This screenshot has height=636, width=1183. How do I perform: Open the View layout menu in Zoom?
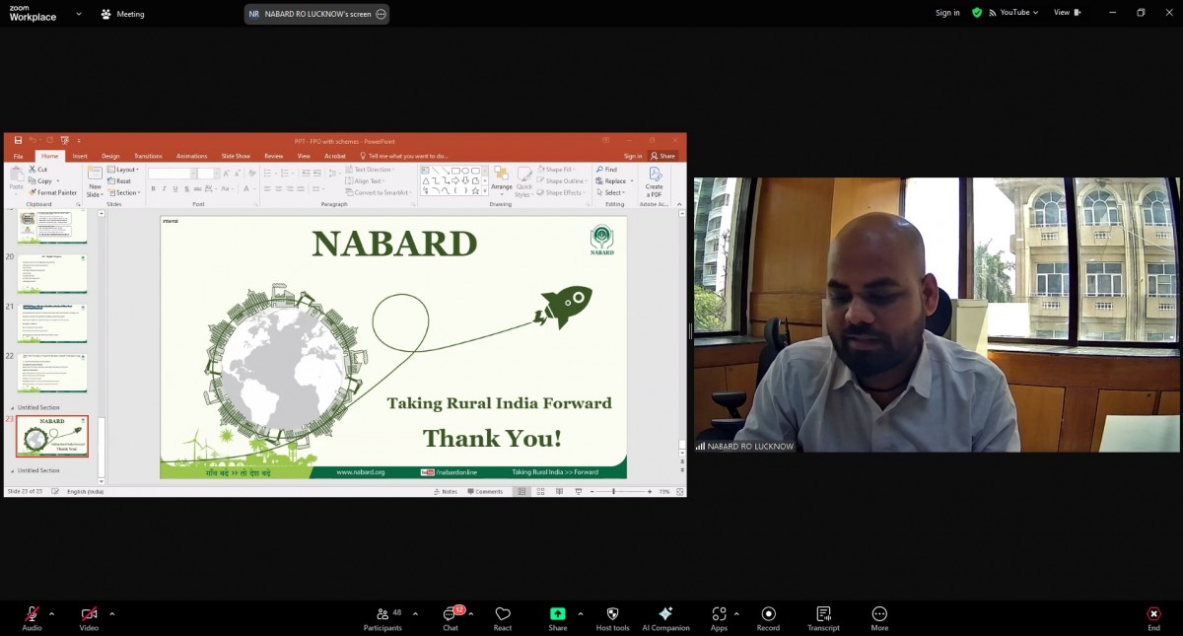(x=1067, y=13)
